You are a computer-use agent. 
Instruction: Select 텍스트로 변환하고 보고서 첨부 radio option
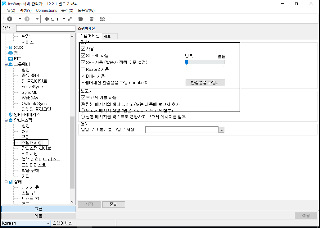click(x=83, y=117)
